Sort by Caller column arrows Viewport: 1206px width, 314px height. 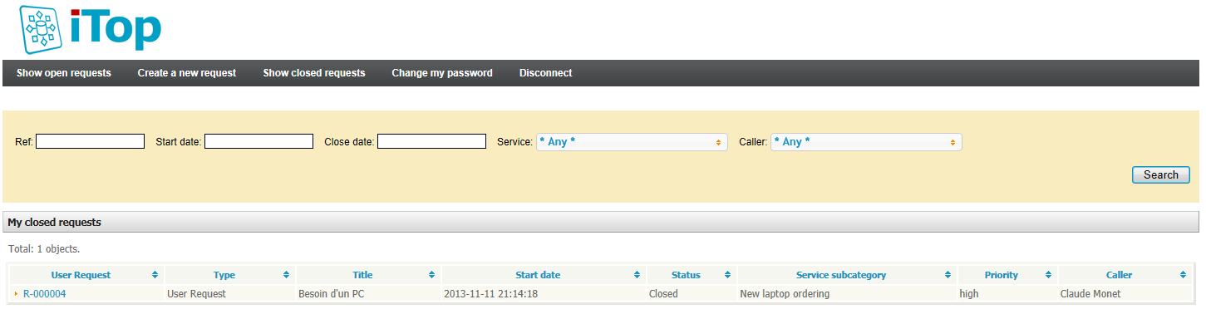[1184, 275]
